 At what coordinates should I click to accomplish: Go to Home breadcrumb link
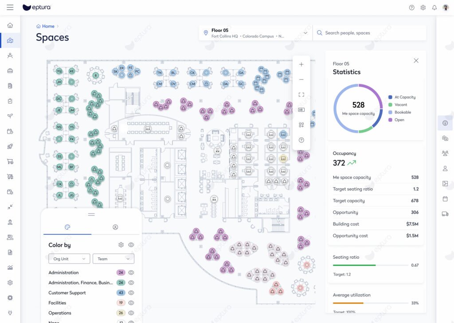click(48, 26)
